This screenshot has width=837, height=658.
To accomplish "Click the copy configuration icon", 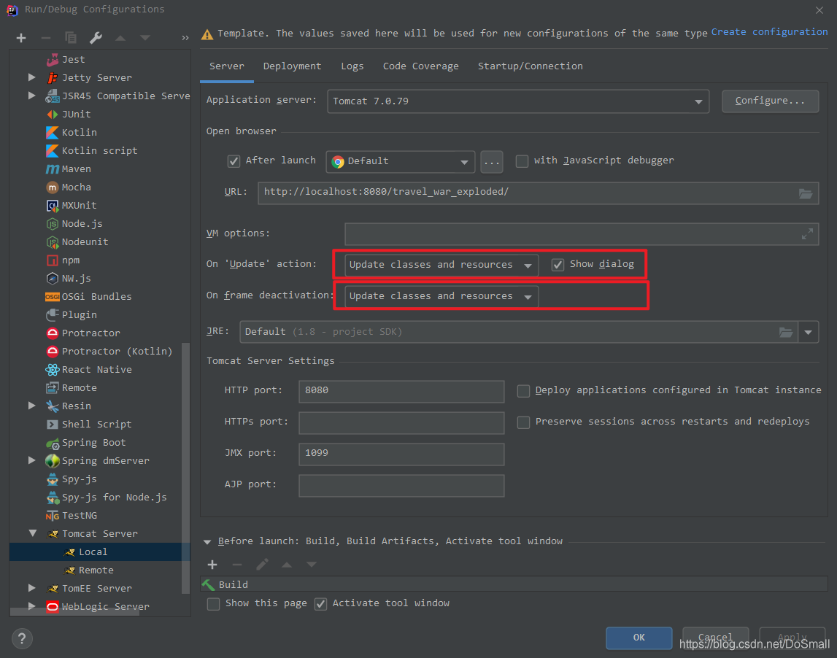I will [x=71, y=38].
